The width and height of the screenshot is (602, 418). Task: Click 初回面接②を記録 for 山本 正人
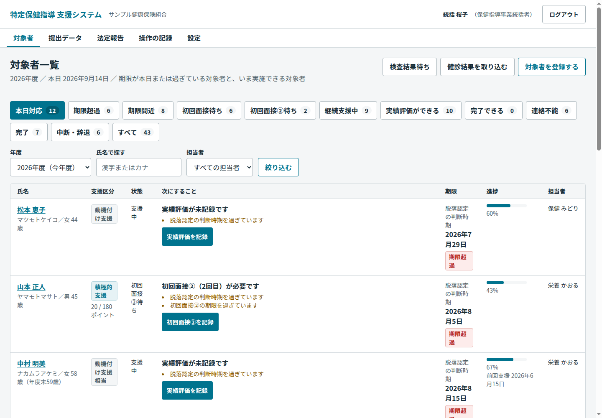point(190,322)
